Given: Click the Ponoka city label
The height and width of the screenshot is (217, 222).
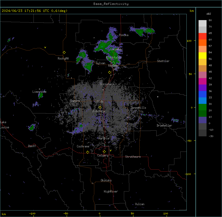Looking at the screenshot, I should click(124, 35).
